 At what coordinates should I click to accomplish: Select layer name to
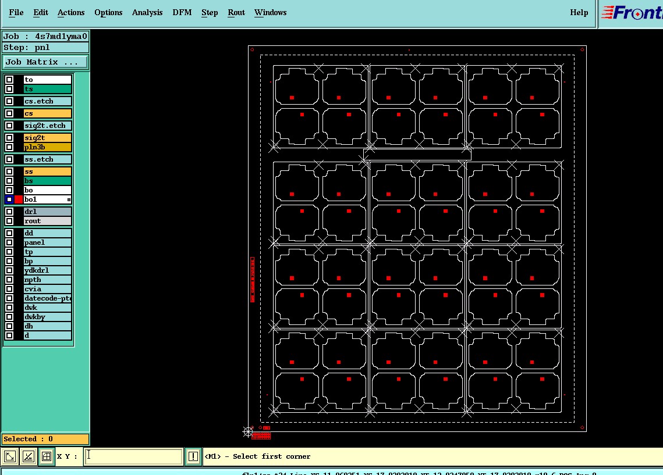pyautogui.click(x=47, y=80)
